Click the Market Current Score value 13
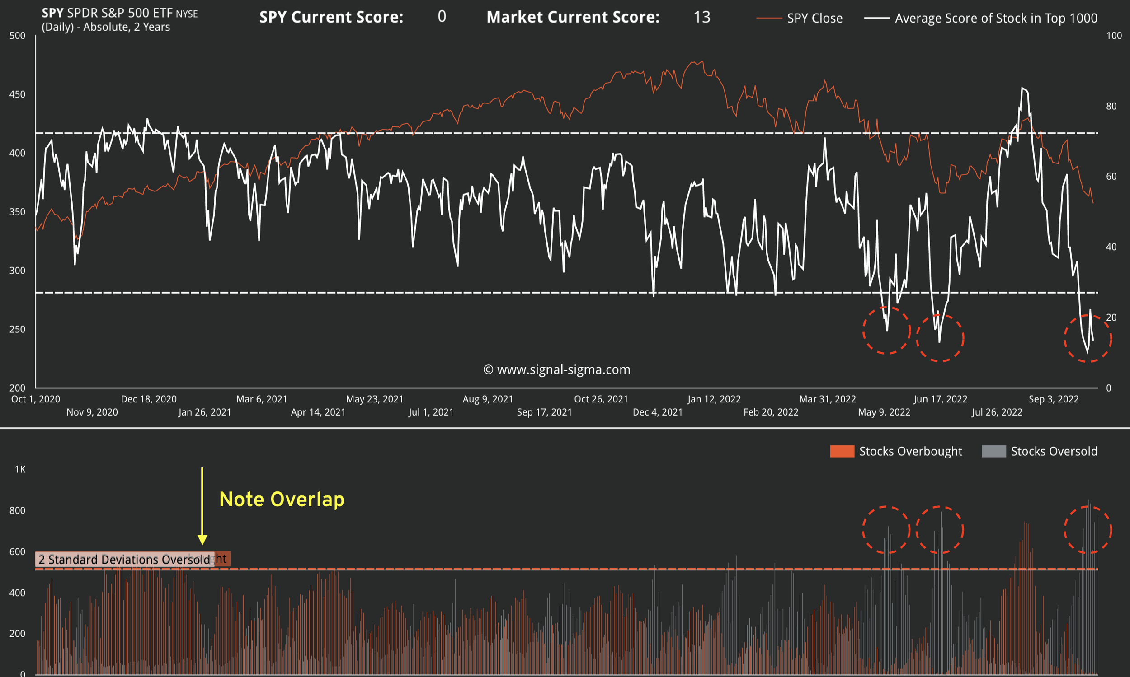The image size is (1130, 677). (702, 17)
